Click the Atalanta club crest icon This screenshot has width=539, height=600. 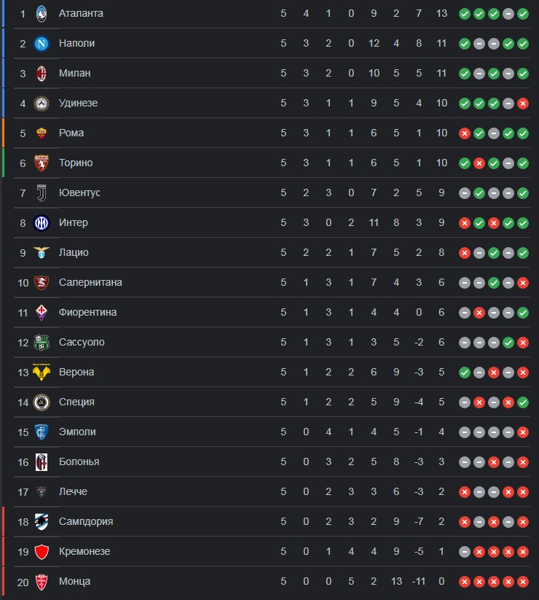pyautogui.click(x=42, y=14)
